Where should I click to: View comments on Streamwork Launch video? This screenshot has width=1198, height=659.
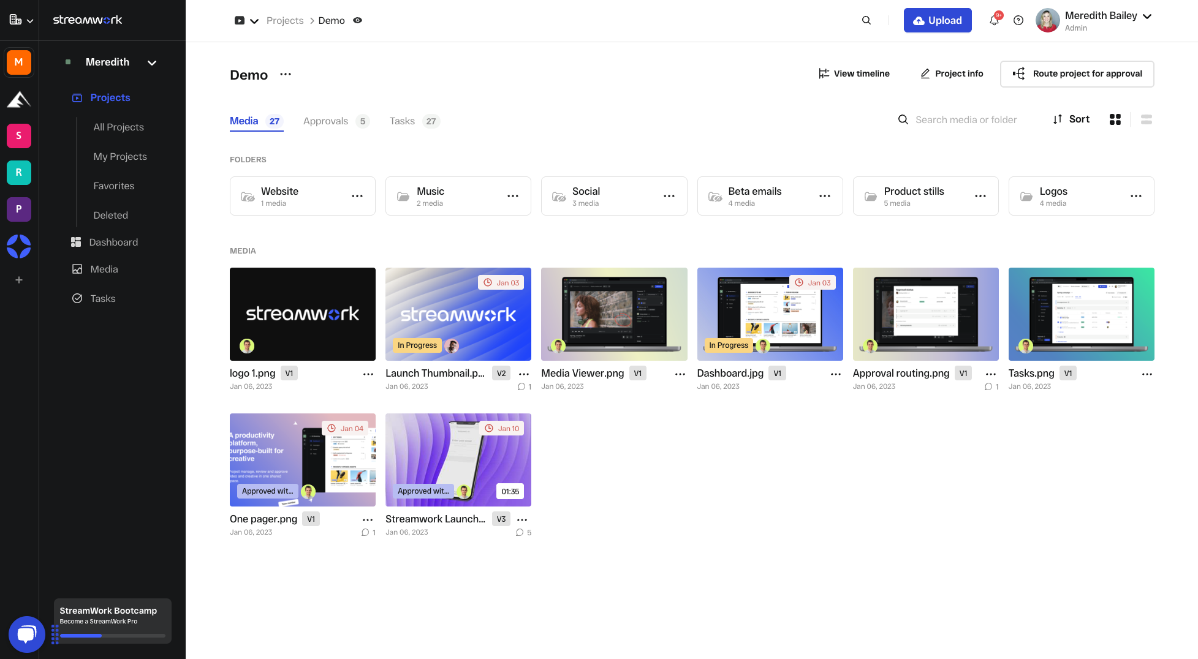tap(524, 532)
